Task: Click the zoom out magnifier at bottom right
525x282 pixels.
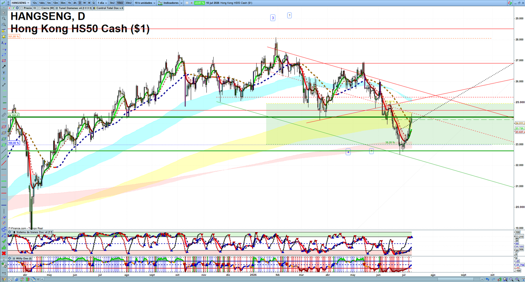Action: (512, 279)
